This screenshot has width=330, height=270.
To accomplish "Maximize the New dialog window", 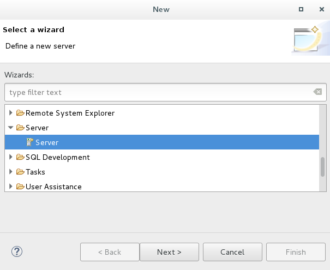I will point(301,9).
